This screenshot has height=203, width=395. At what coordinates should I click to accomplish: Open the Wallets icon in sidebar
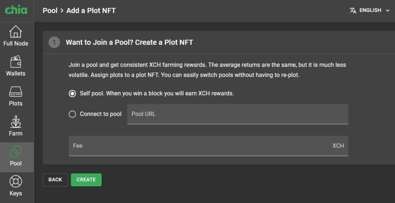(16, 62)
